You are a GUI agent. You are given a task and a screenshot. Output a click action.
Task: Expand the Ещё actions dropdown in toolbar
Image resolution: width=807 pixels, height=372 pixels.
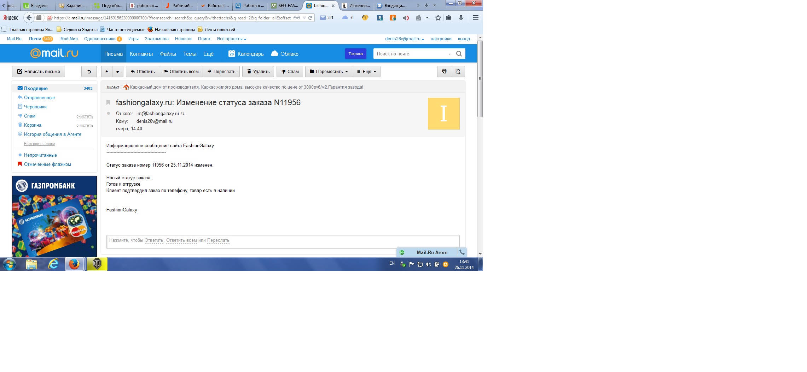366,72
